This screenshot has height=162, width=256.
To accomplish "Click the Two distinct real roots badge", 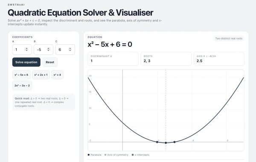I will (229, 39).
